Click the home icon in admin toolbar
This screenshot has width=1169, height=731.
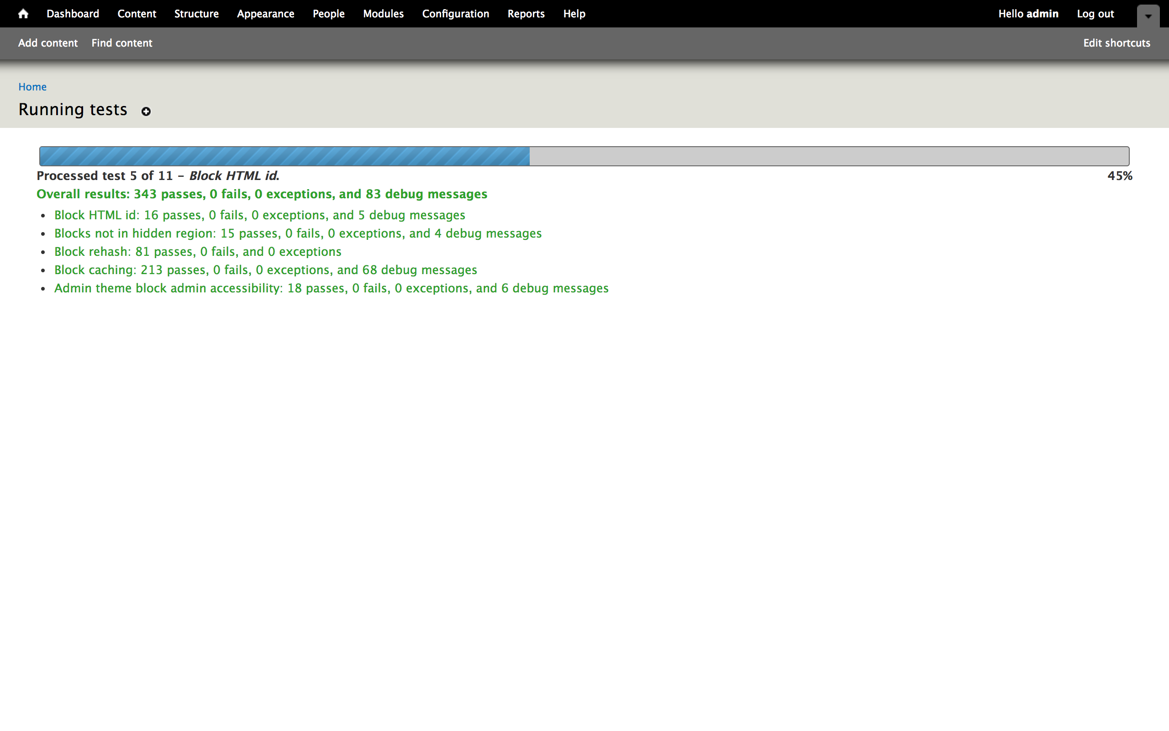click(23, 14)
